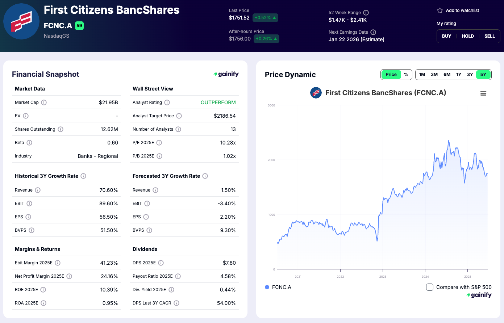Click the Payout Ratio 2025E info icon
504x323 pixels.
coord(178,276)
